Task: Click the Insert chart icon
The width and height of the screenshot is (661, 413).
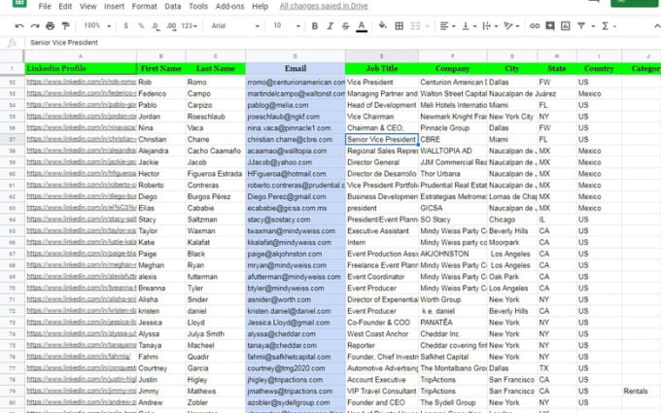Action: tap(566, 26)
